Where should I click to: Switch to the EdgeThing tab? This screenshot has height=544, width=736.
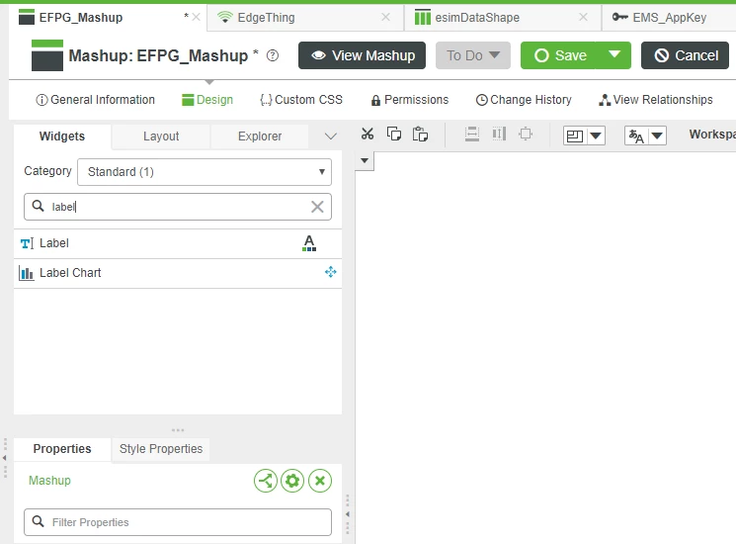click(x=304, y=18)
